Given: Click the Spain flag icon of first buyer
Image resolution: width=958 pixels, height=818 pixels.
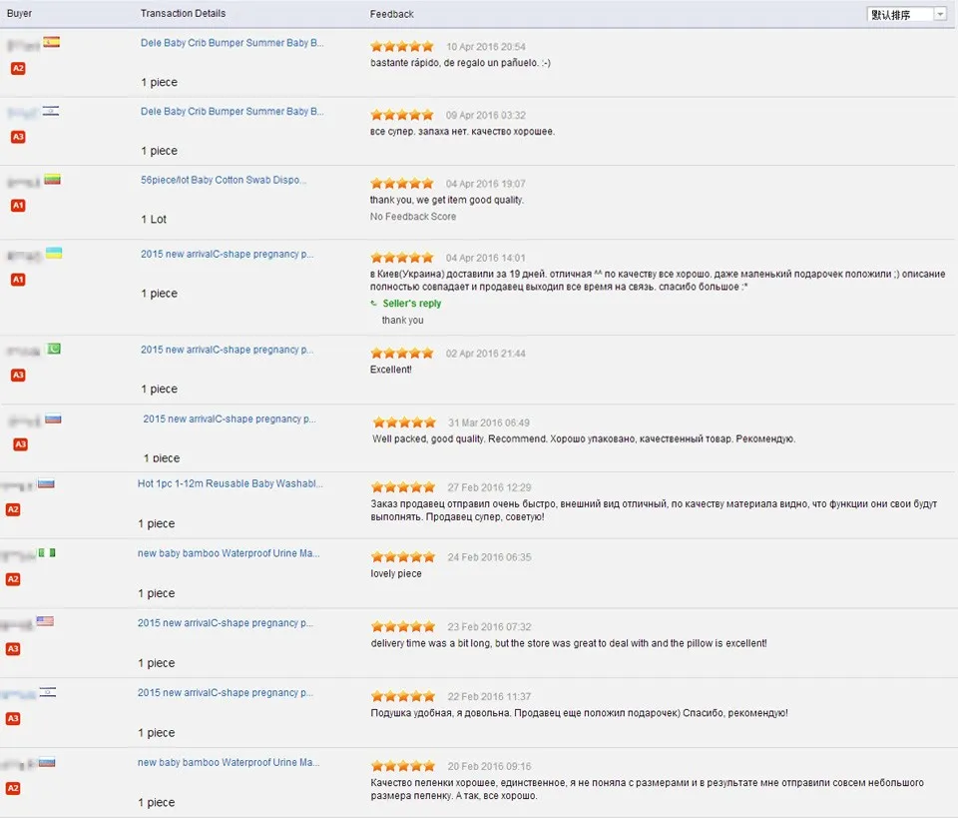Looking at the screenshot, I should click(x=51, y=42).
